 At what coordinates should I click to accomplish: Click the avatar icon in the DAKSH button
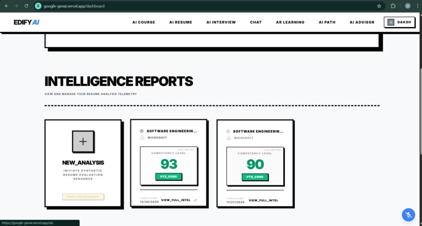[x=391, y=22]
